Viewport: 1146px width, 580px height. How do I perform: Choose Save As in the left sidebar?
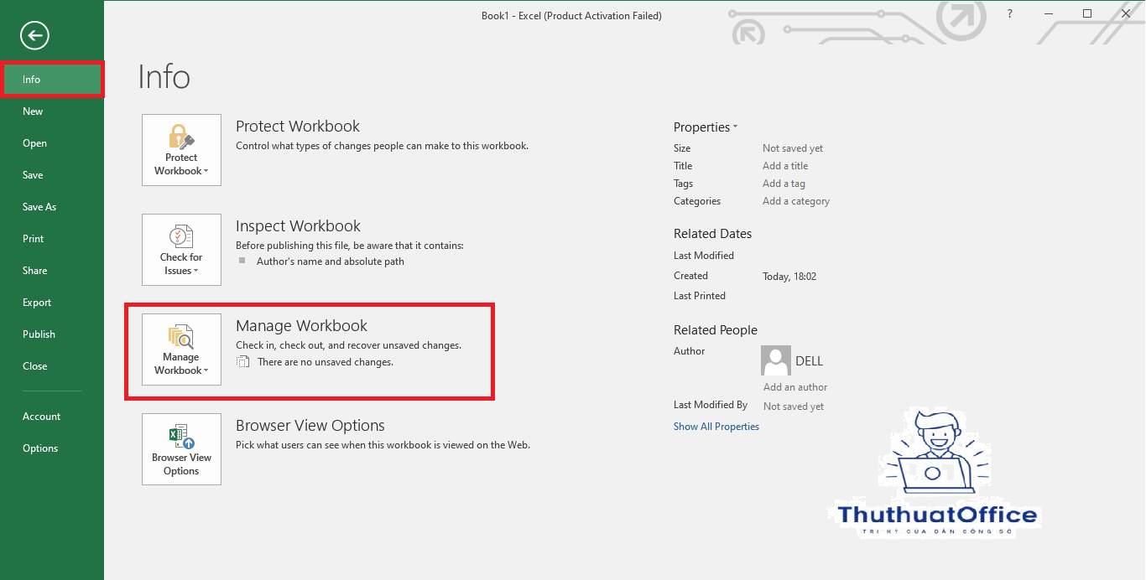(x=52, y=207)
